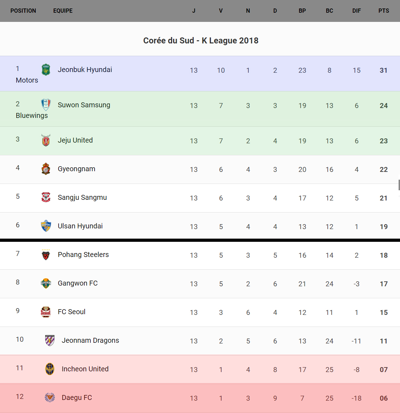Click the Ulsan Hyundai logo icon
The width and height of the screenshot is (400, 413).
46,226
